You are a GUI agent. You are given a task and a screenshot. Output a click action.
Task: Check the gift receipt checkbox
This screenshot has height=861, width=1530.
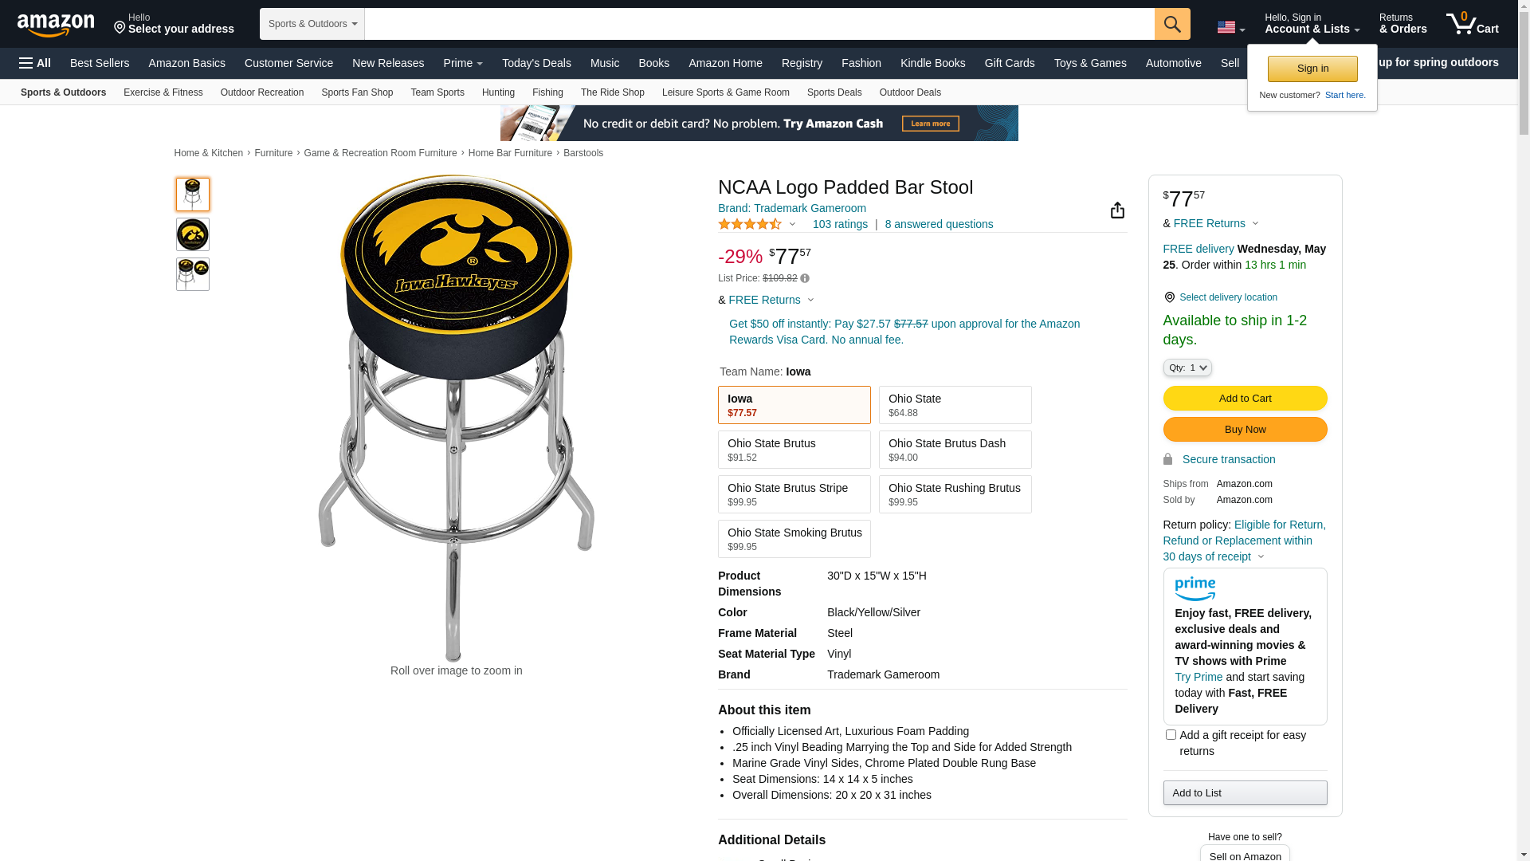coord(1171,735)
